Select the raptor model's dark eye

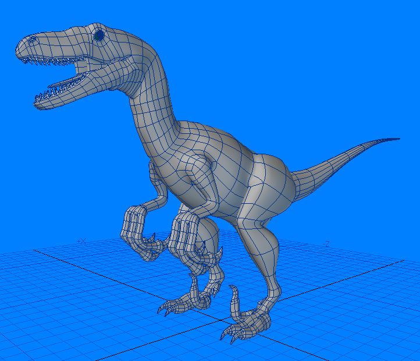[99, 35]
